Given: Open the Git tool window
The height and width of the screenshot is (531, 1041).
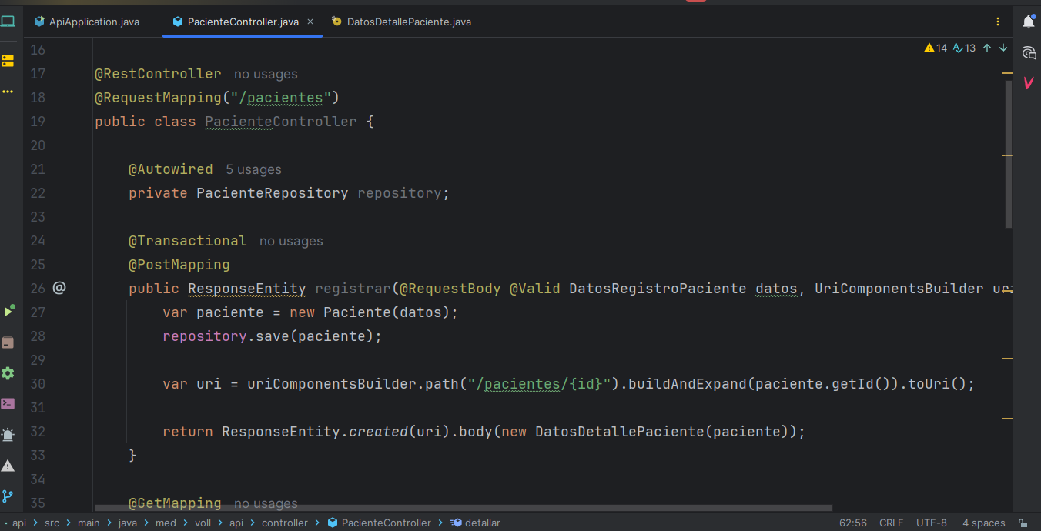Looking at the screenshot, I should coord(8,496).
